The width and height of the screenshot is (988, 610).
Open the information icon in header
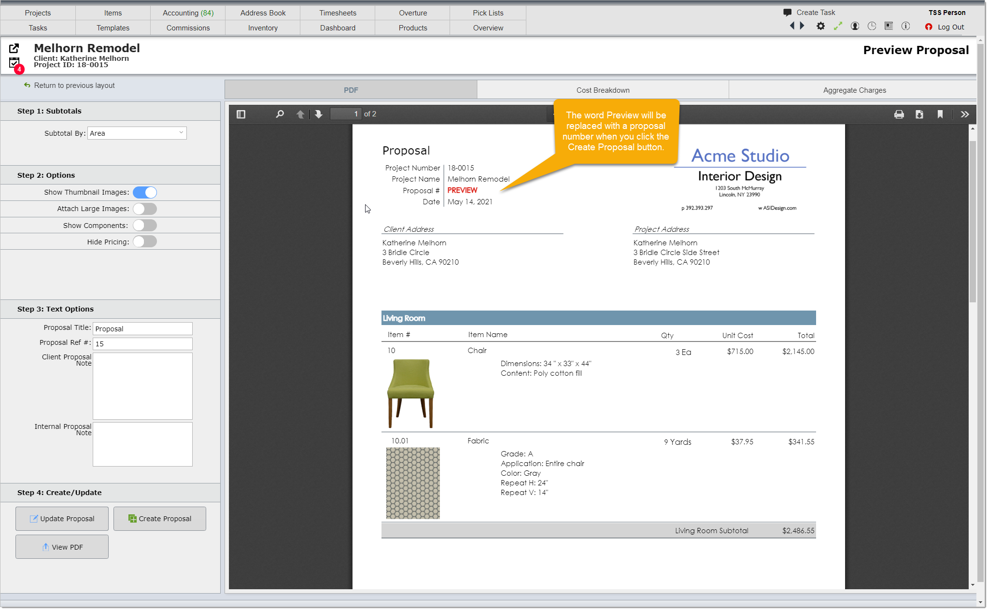coord(905,26)
